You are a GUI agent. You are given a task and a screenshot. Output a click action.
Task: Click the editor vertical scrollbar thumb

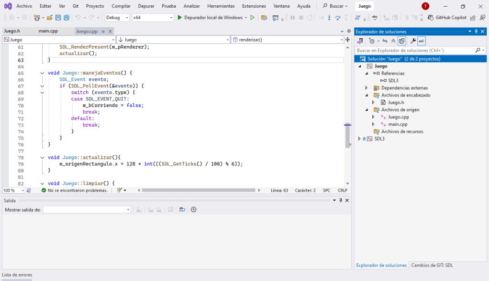click(347, 136)
